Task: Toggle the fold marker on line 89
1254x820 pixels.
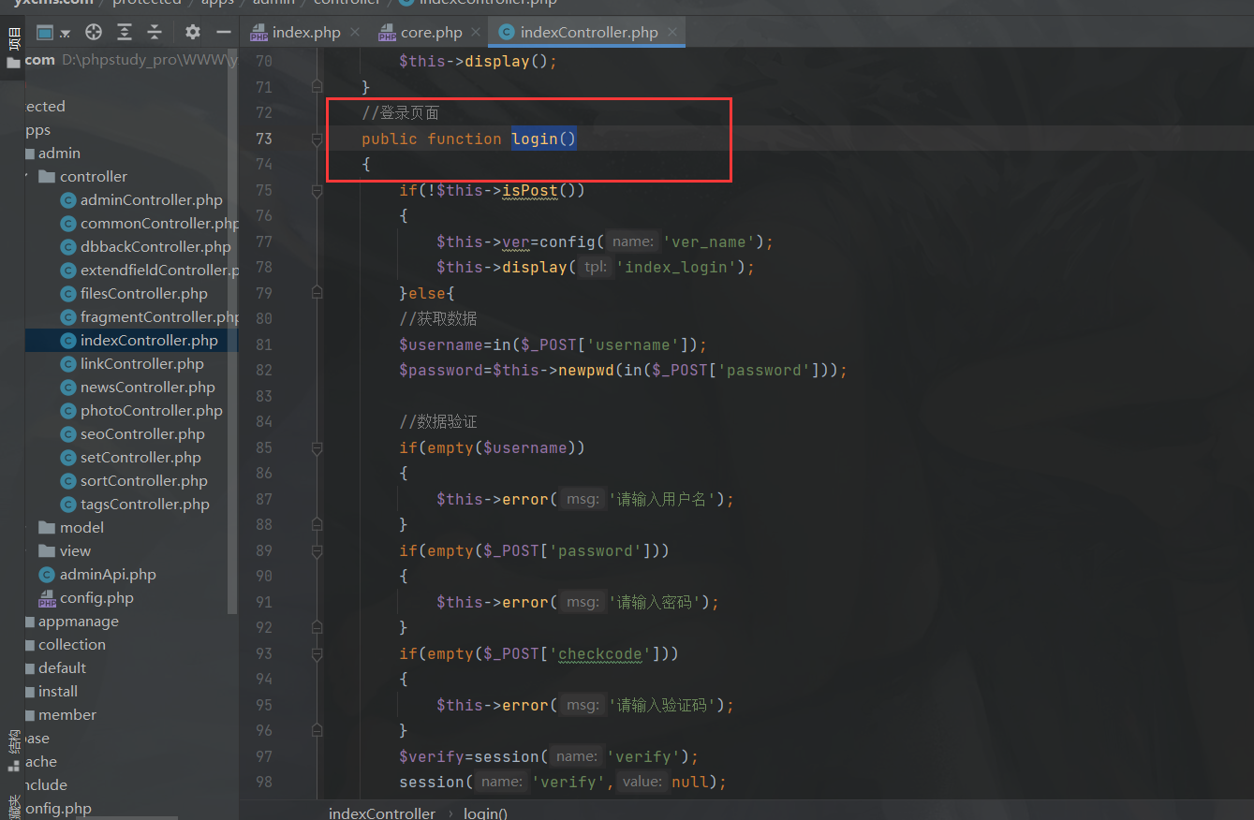Action: [317, 550]
